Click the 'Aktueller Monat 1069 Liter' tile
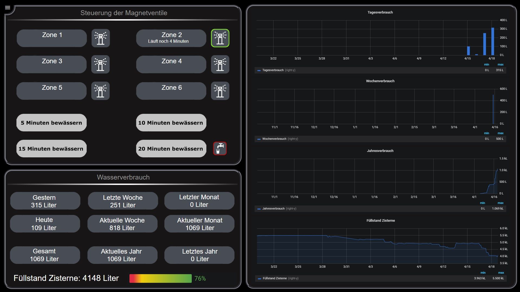The height and width of the screenshot is (292, 520). (x=199, y=224)
